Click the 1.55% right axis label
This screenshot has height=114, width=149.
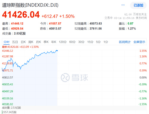click(x=143, y=51)
